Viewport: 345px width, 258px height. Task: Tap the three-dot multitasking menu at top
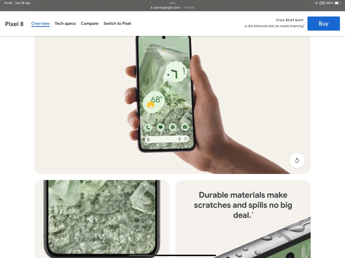click(x=172, y=3)
